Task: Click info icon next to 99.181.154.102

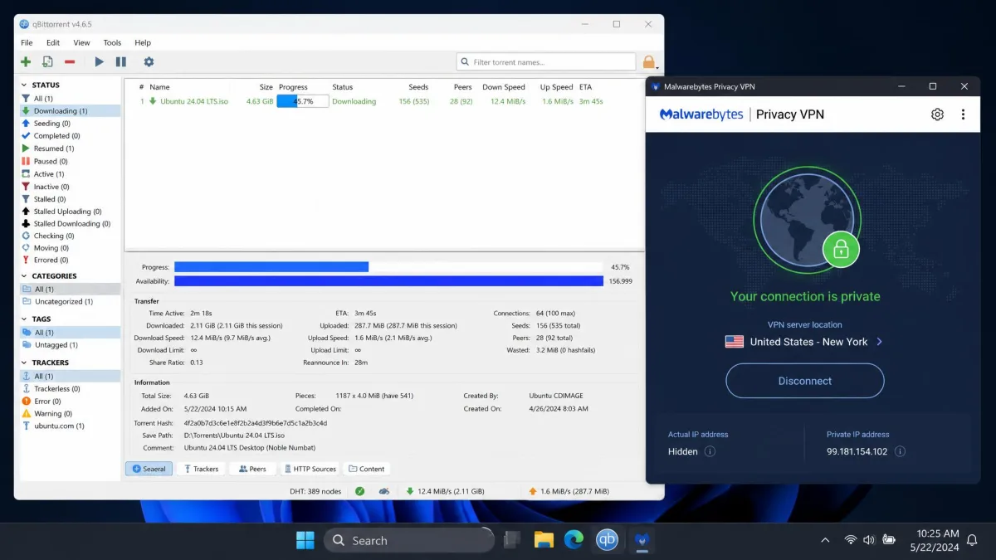Action: [x=900, y=451]
